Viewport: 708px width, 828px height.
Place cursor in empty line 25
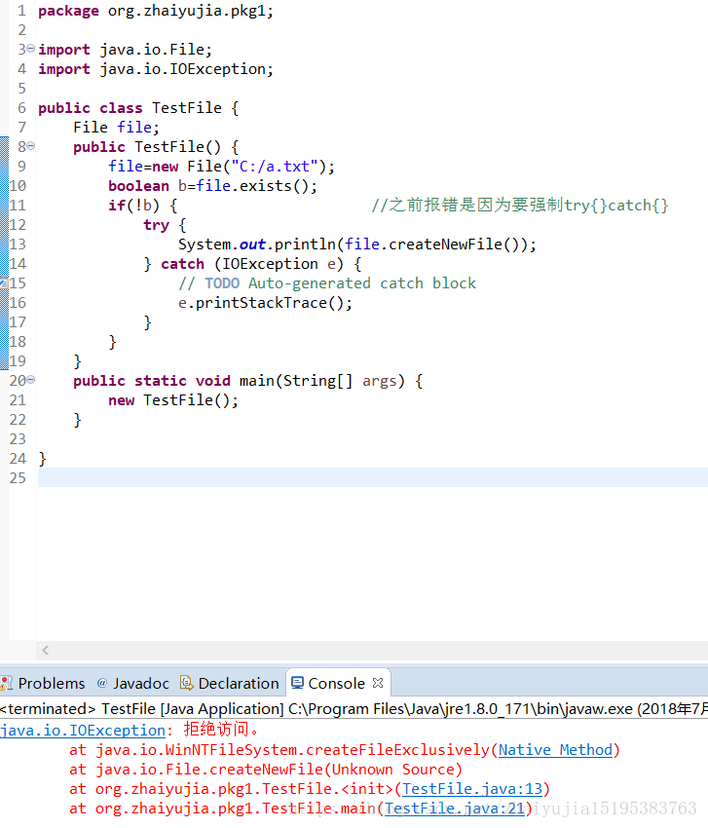pos(372,477)
